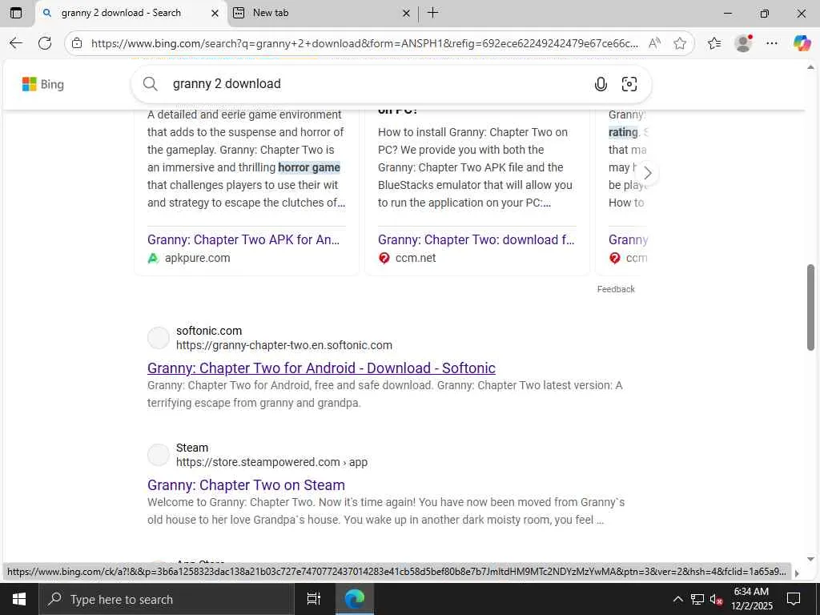This screenshot has width=820, height=615.
Task: Go back to the previous page
Action: pyautogui.click(x=16, y=43)
